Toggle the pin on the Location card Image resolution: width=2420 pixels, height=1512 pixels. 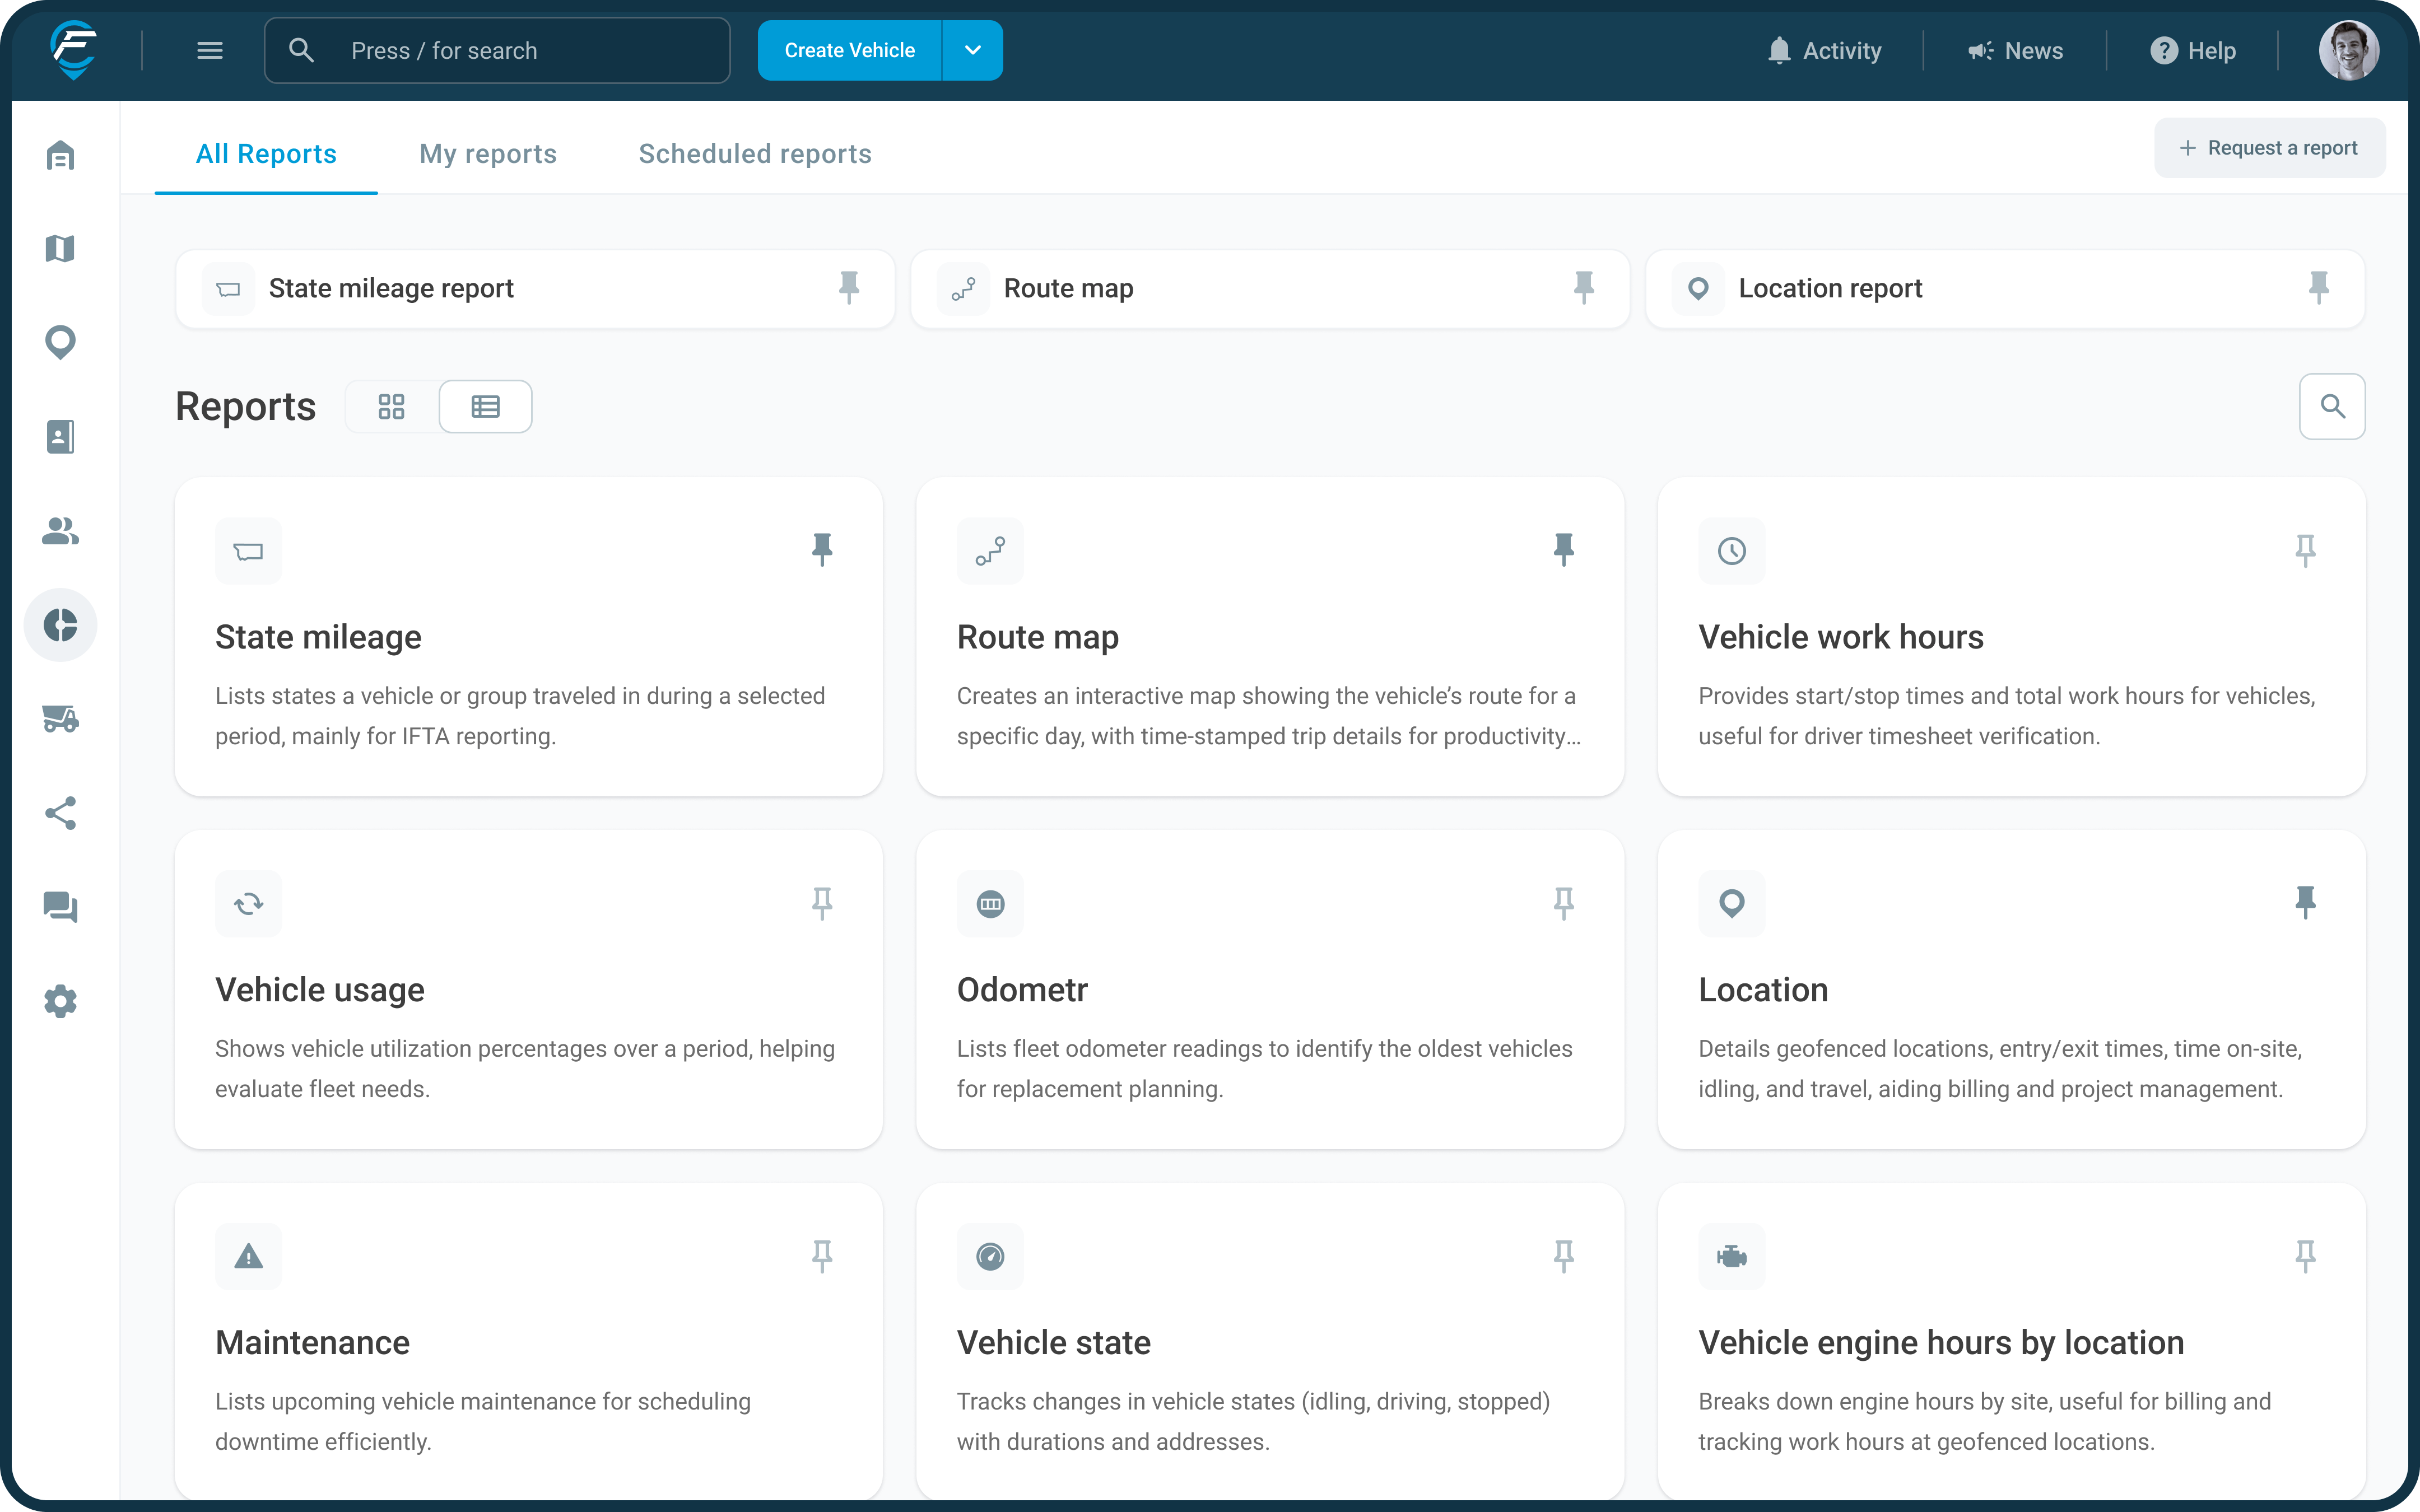[2305, 903]
